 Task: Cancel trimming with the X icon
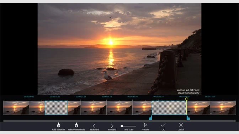pos(181,125)
